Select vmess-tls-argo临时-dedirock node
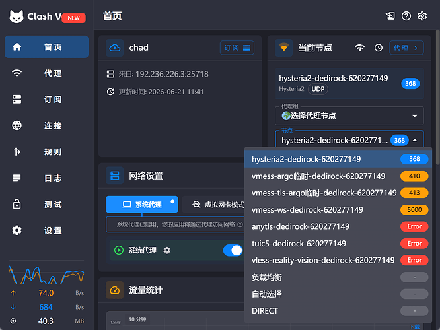 pos(338,193)
